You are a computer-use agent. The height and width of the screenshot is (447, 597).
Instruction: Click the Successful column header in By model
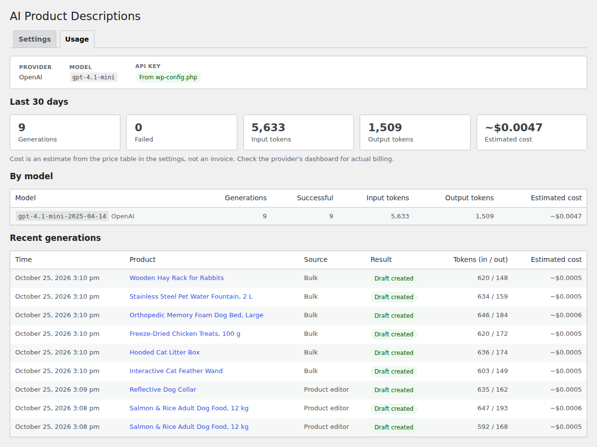(x=315, y=198)
